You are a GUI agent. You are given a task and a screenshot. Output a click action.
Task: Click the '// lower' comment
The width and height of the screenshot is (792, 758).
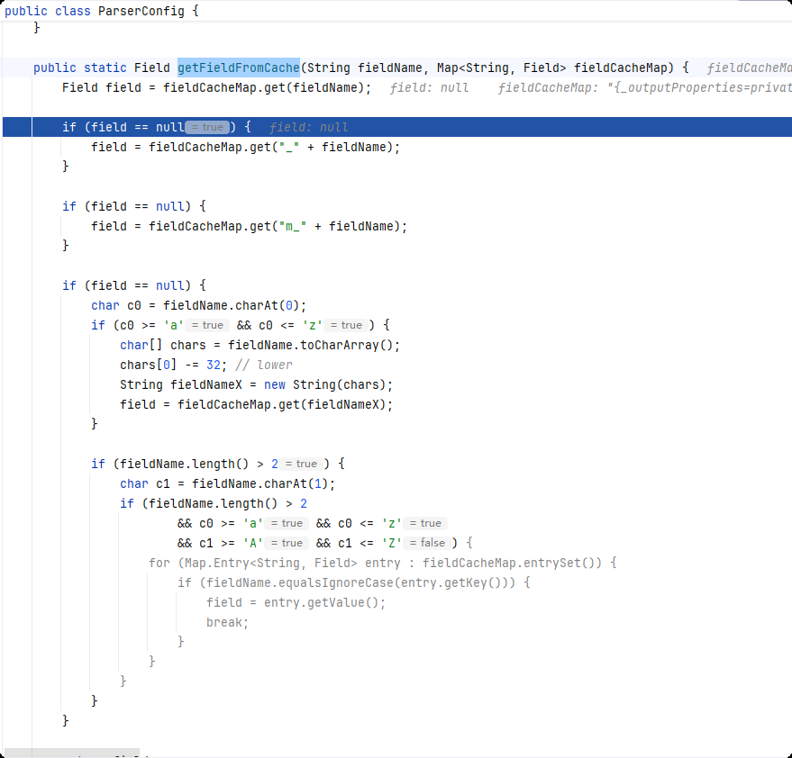[264, 365]
